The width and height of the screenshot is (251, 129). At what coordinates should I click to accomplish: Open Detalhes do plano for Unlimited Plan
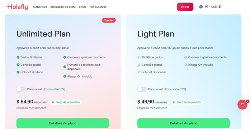point(63,123)
